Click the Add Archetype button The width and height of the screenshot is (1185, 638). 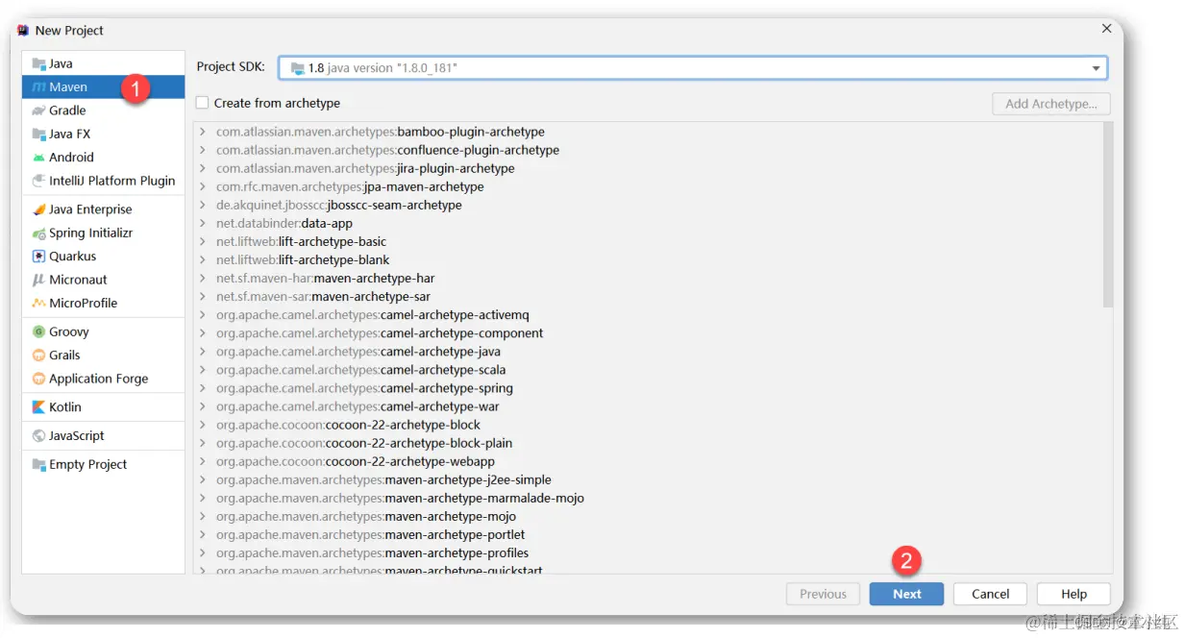[x=1051, y=104]
